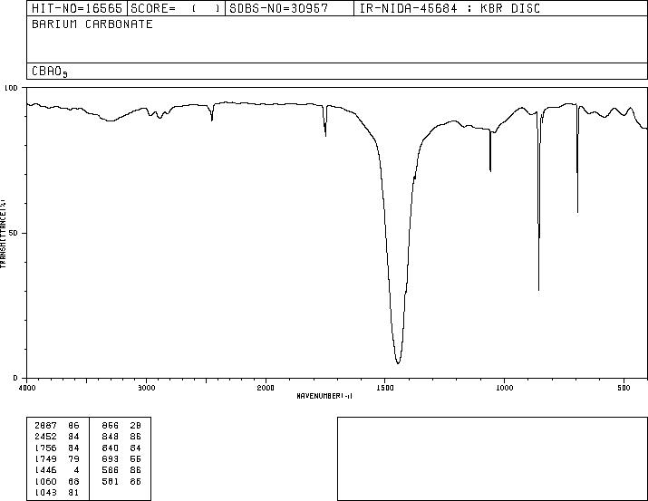Select the 2887 peak table entry
This screenshot has width=648, height=501.
pyautogui.click(x=57, y=426)
